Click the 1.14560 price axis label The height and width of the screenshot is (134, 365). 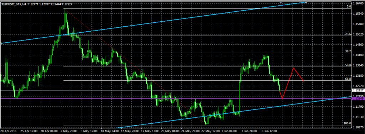click(359, 45)
